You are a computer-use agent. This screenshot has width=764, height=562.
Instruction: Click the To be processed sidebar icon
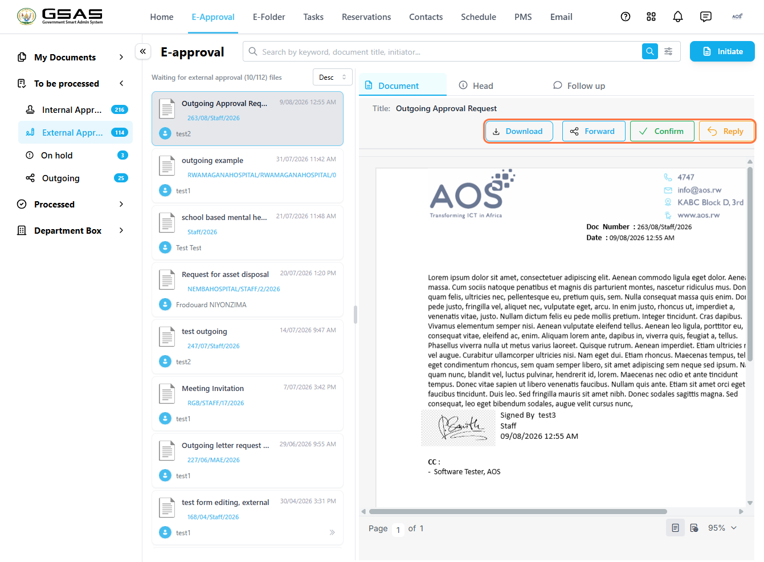point(22,83)
